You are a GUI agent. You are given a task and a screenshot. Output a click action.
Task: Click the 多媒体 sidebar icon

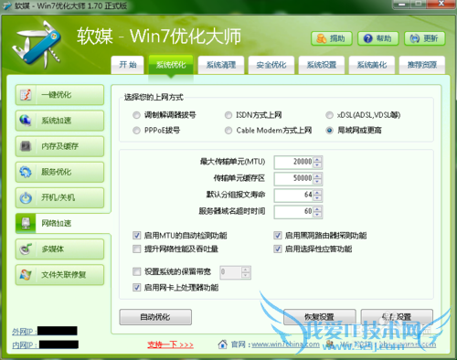(26, 249)
